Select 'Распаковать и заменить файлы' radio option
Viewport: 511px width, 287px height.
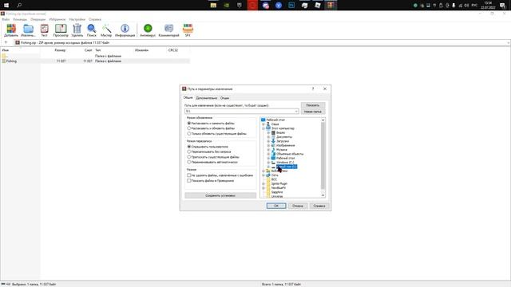coord(189,124)
